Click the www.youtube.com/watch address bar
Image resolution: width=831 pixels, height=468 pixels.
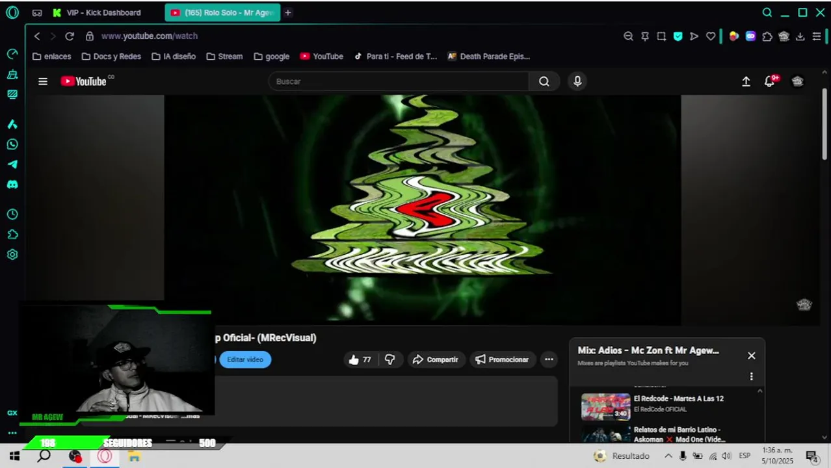(x=150, y=36)
